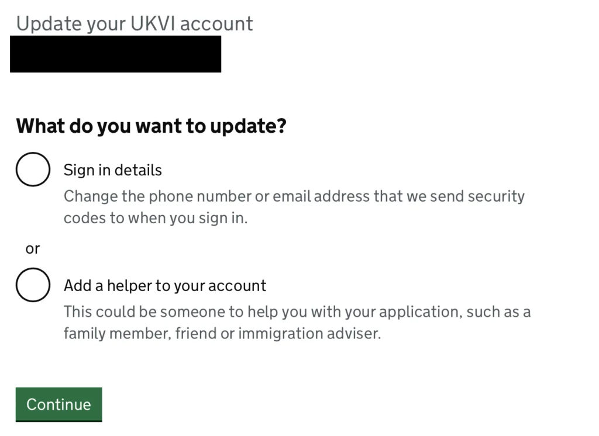This screenshot has width=599, height=436.
Task: Select the Sign in details radio button
Action: click(33, 169)
